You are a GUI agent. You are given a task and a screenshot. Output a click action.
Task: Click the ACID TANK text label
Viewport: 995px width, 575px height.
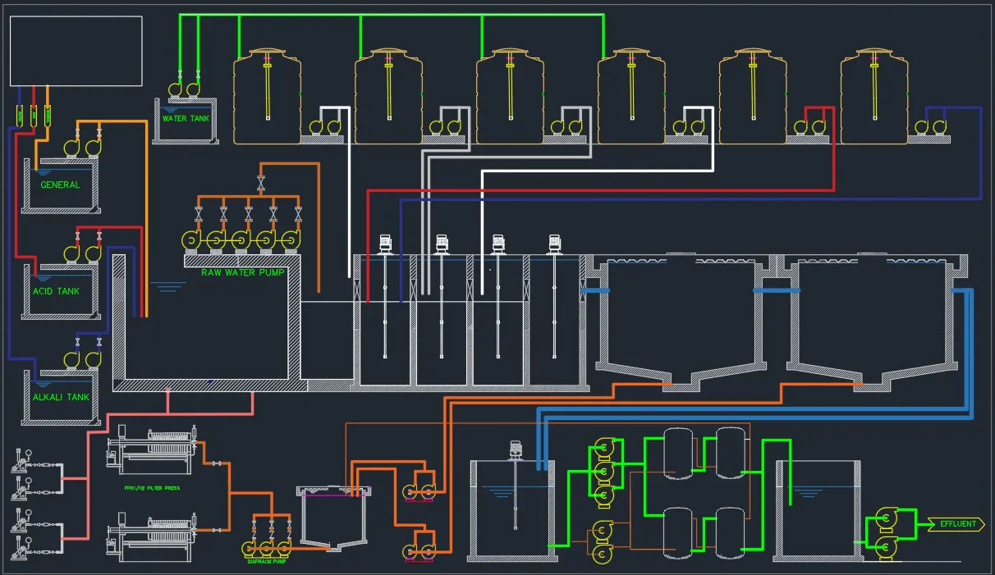(x=57, y=291)
